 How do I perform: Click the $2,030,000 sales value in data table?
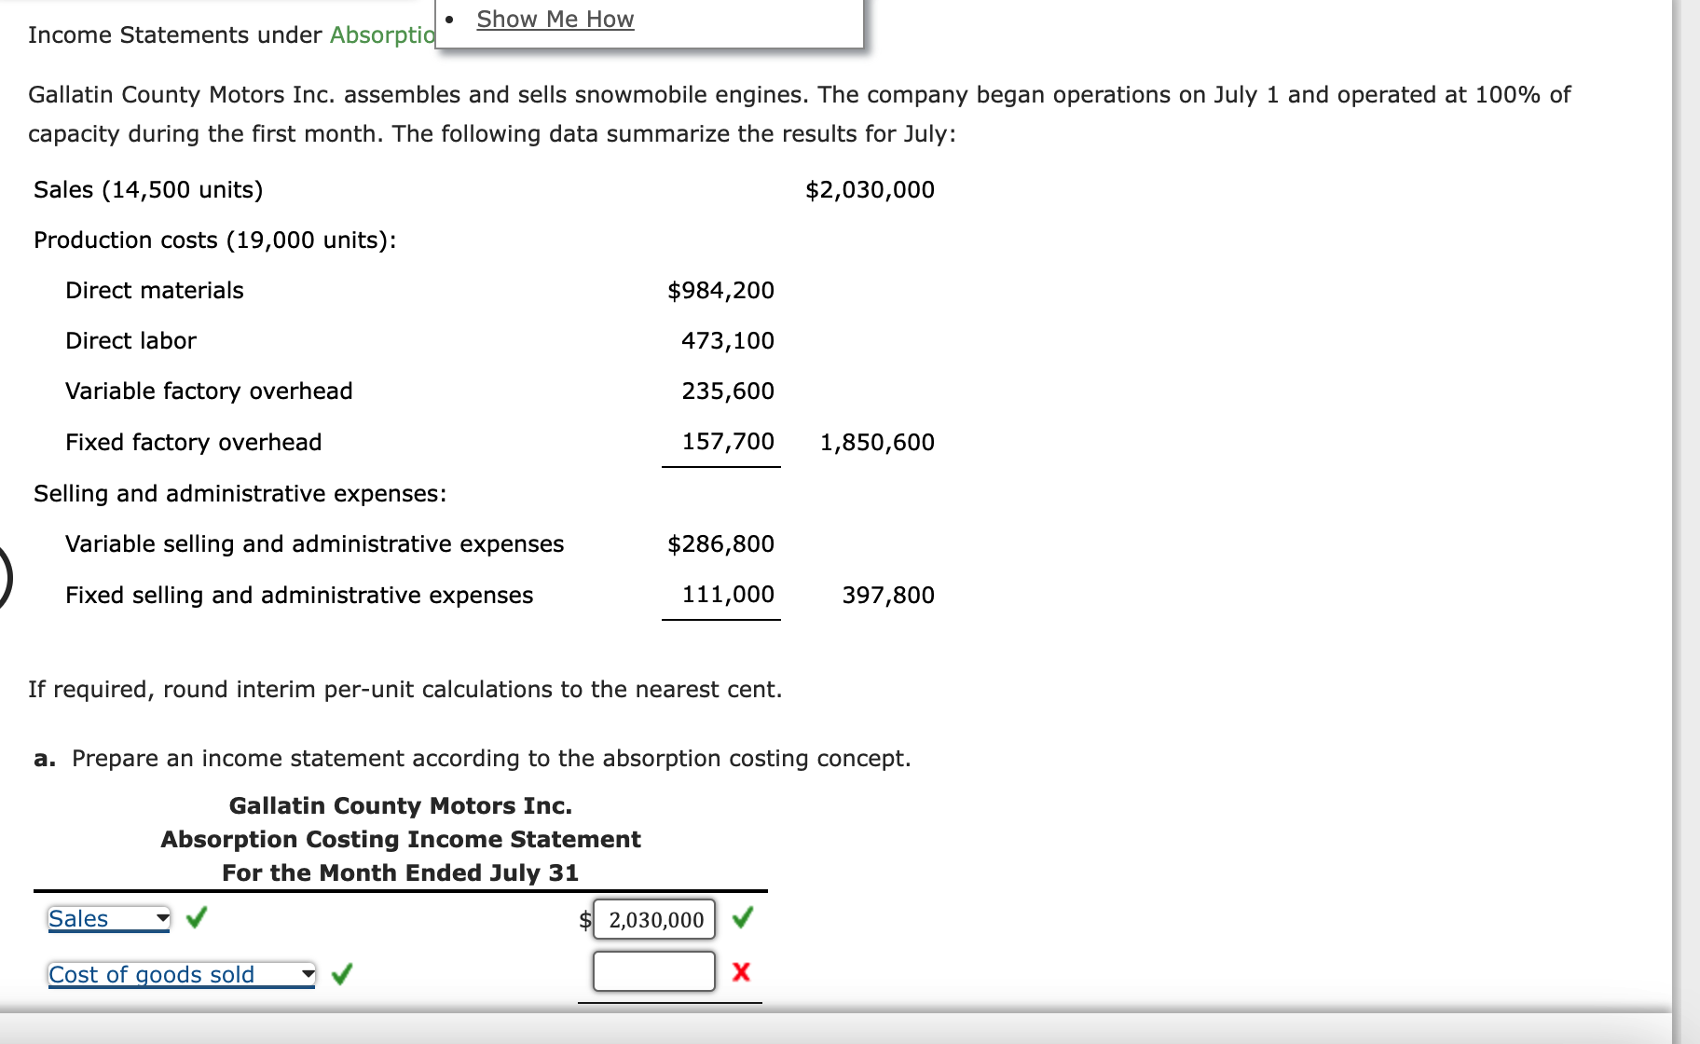click(x=870, y=189)
